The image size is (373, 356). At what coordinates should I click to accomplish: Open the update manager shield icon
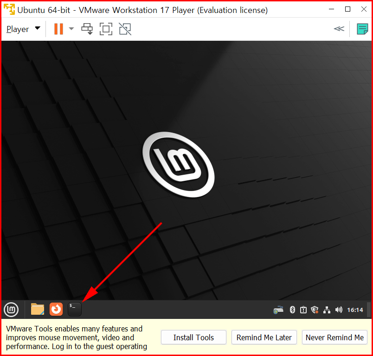point(315,310)
